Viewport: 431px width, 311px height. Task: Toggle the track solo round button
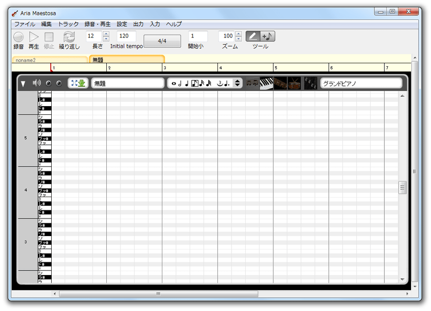48,83
